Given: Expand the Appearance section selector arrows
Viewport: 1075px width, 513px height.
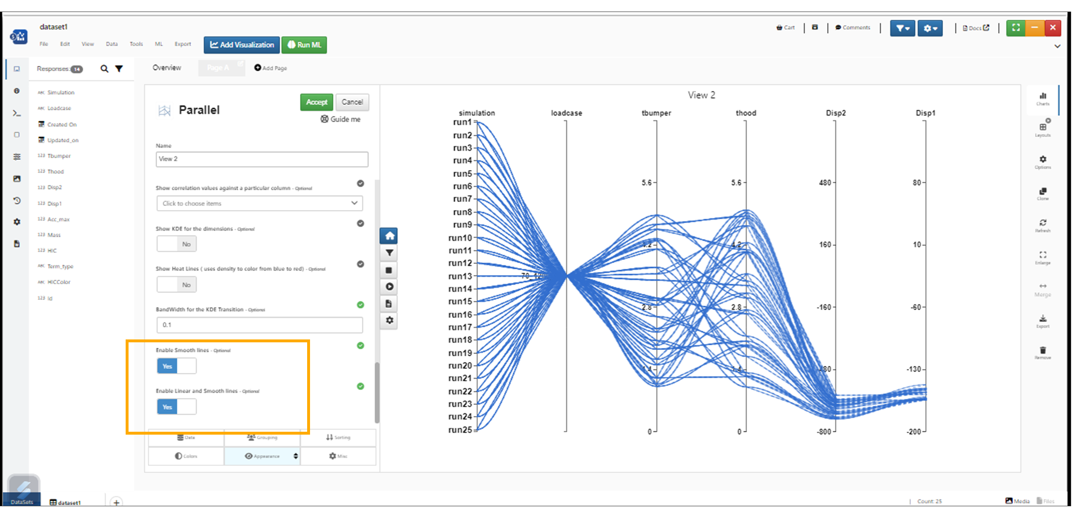Looking at the screenshot, I should click(296, 456).
